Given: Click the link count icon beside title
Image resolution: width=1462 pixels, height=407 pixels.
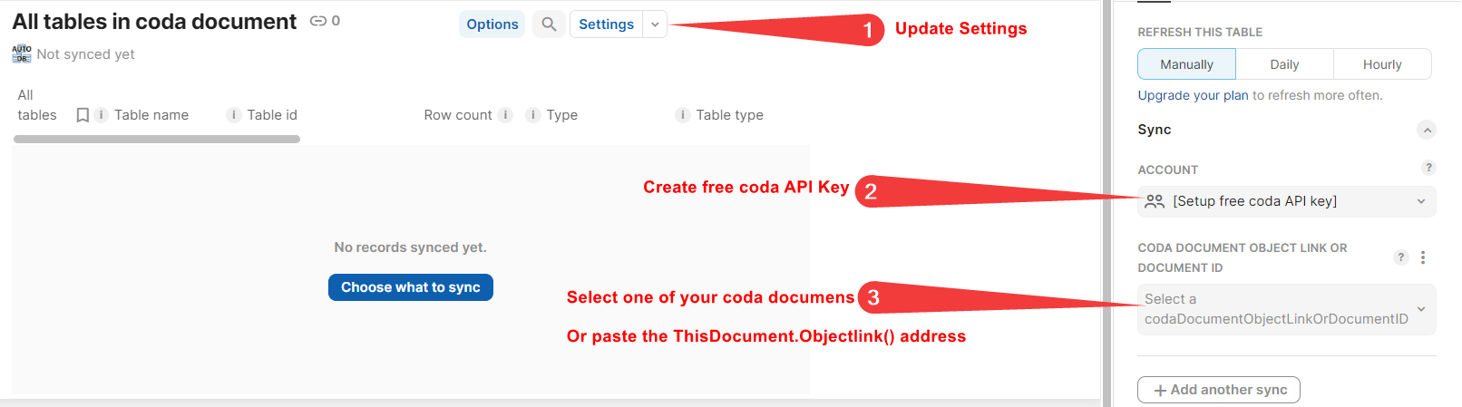Looking at the screenshot, I should pyautogui.click(x=318, y=21).
